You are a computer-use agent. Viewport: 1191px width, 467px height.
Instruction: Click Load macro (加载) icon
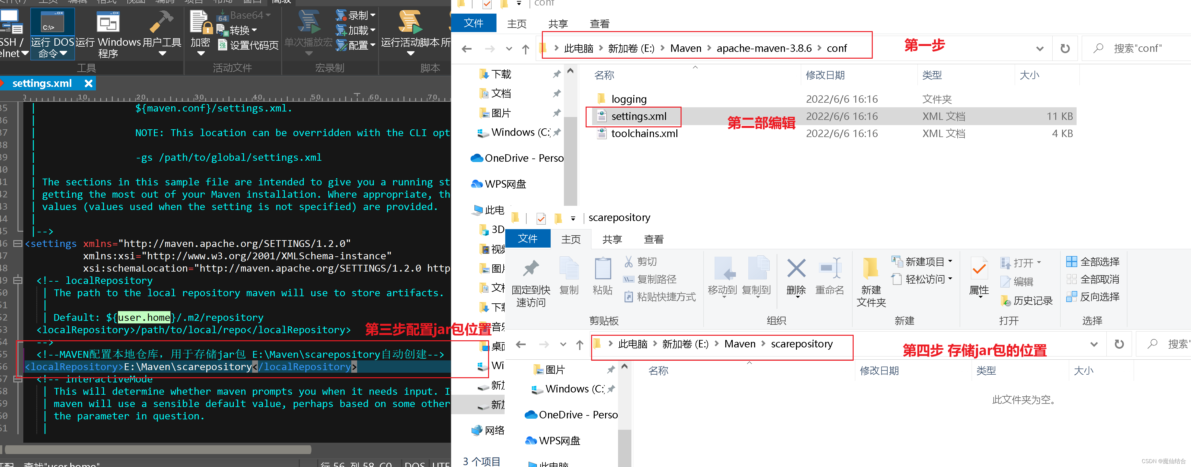(341, 30)
